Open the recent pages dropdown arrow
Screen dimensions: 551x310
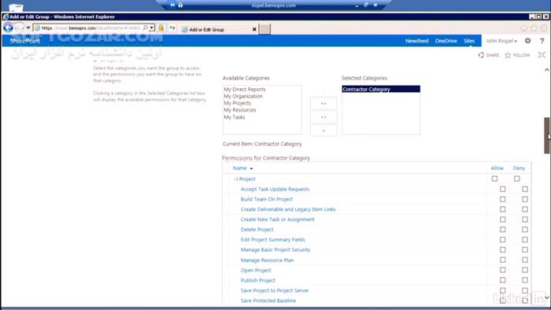(x=28, y=28)
